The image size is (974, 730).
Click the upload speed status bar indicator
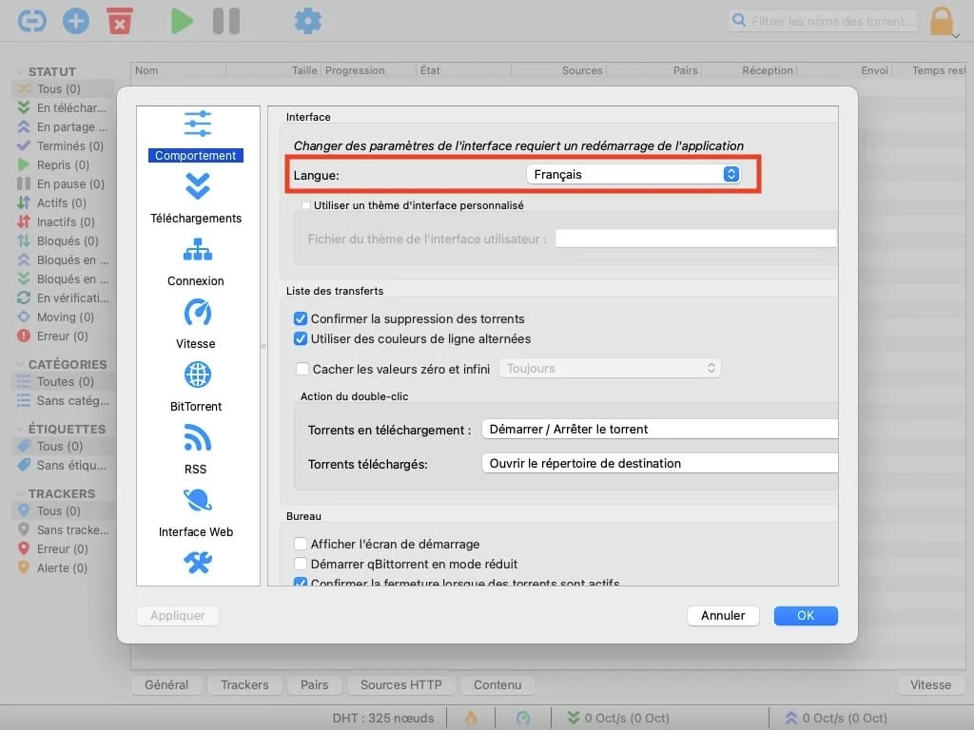click(x=835, y=718)
